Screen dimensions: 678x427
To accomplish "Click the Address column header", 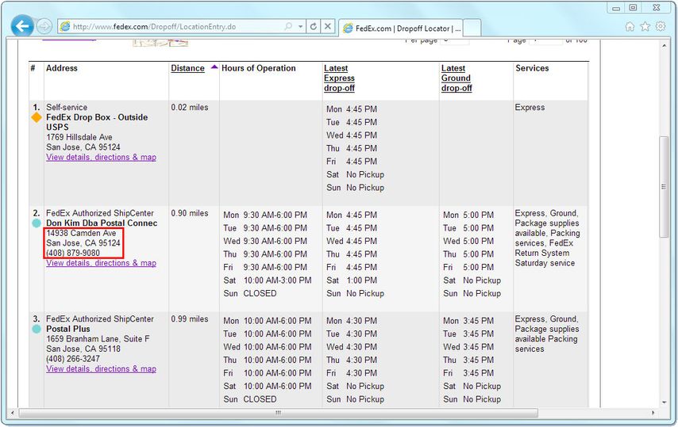I will point(62,68).
